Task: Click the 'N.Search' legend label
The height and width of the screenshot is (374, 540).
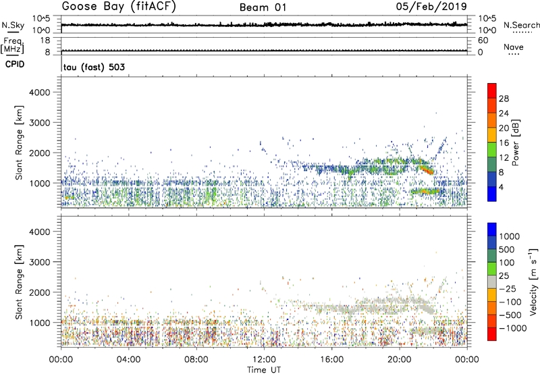Action: pos(521,25)
